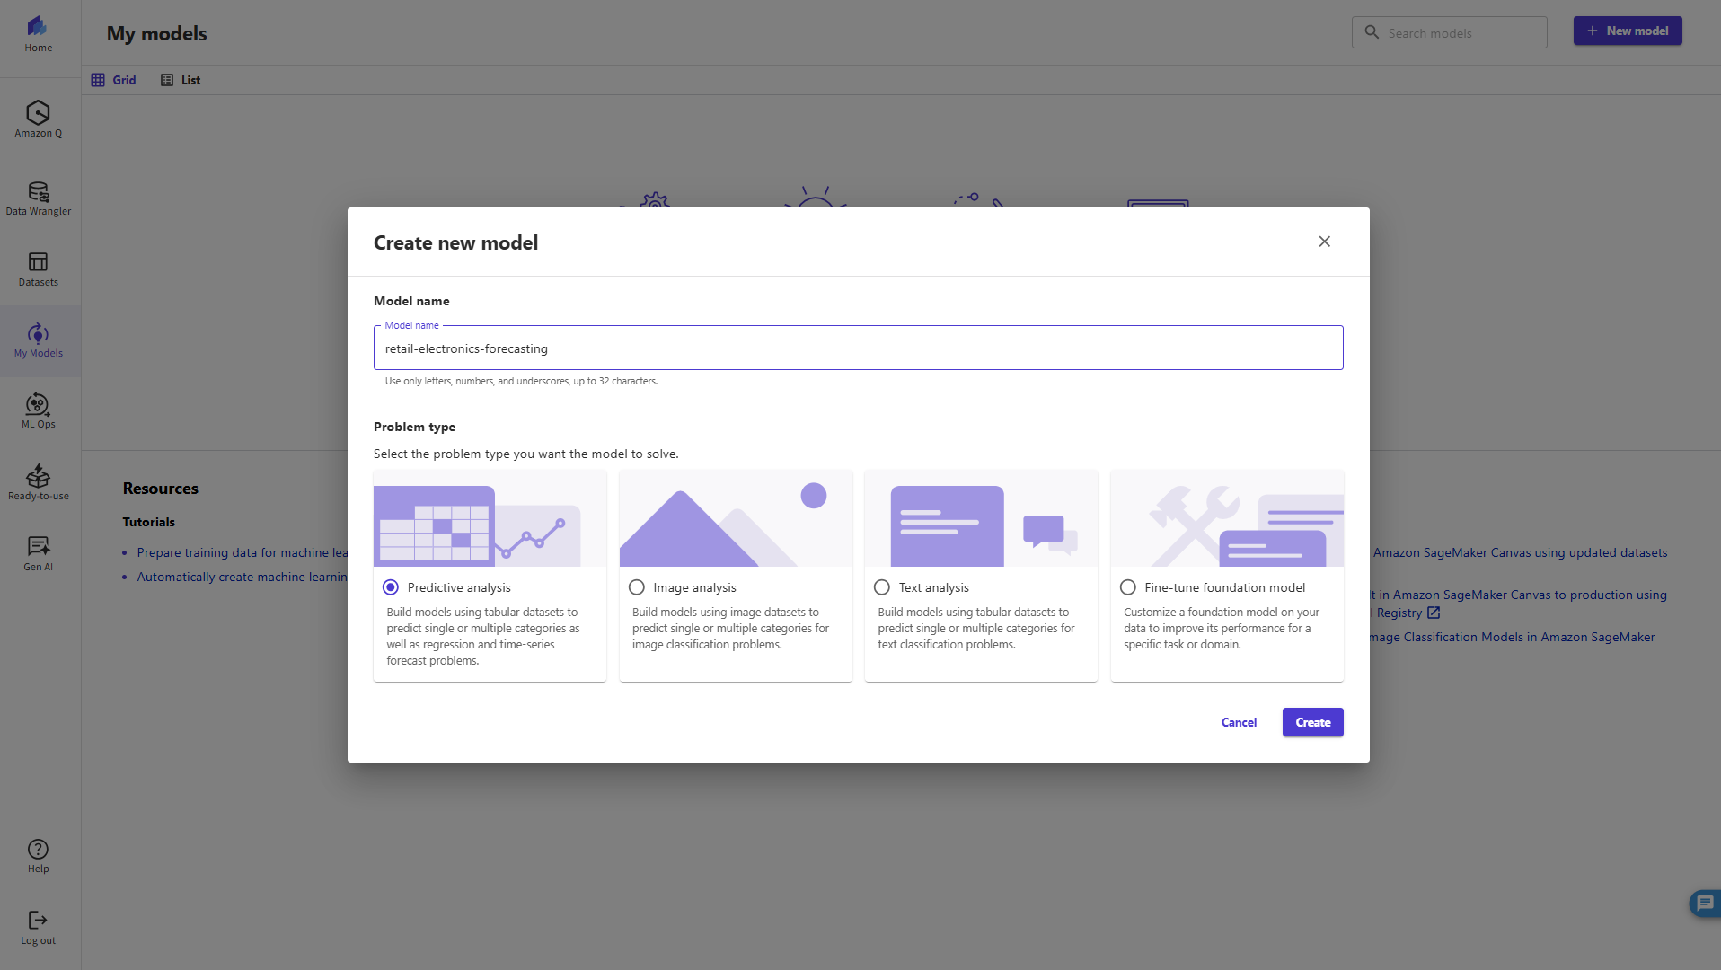1721x970 pixels.
Task: Click into the Model name field
Action: pos(858,348)
